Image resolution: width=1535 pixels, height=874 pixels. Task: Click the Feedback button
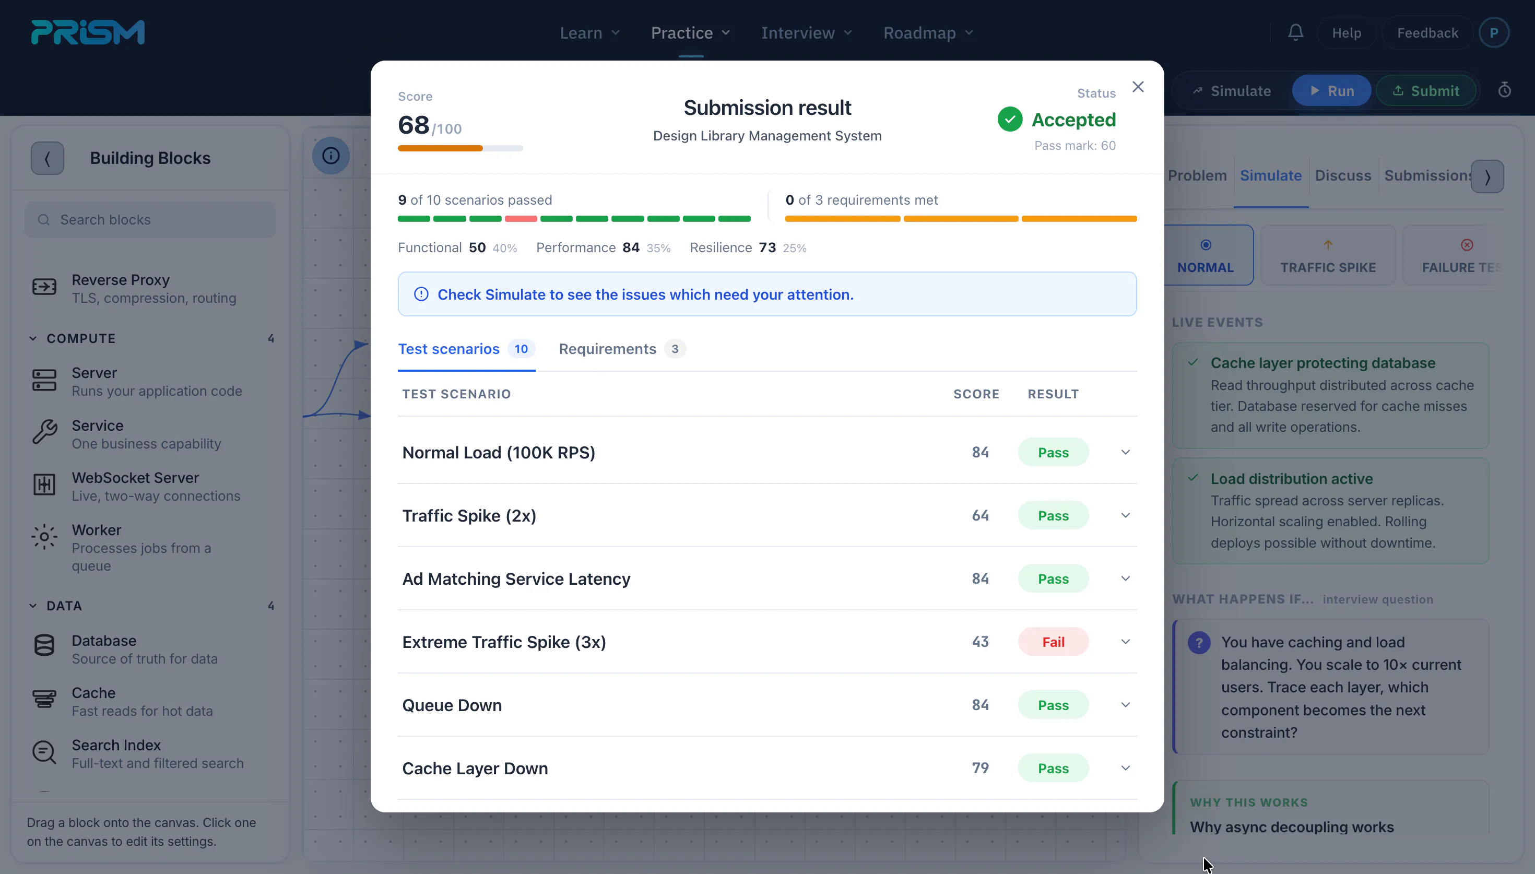click(x=1427, y=32)
